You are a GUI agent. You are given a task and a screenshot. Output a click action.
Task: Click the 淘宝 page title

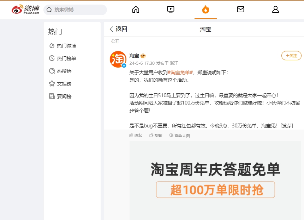(x=205, y=29)
